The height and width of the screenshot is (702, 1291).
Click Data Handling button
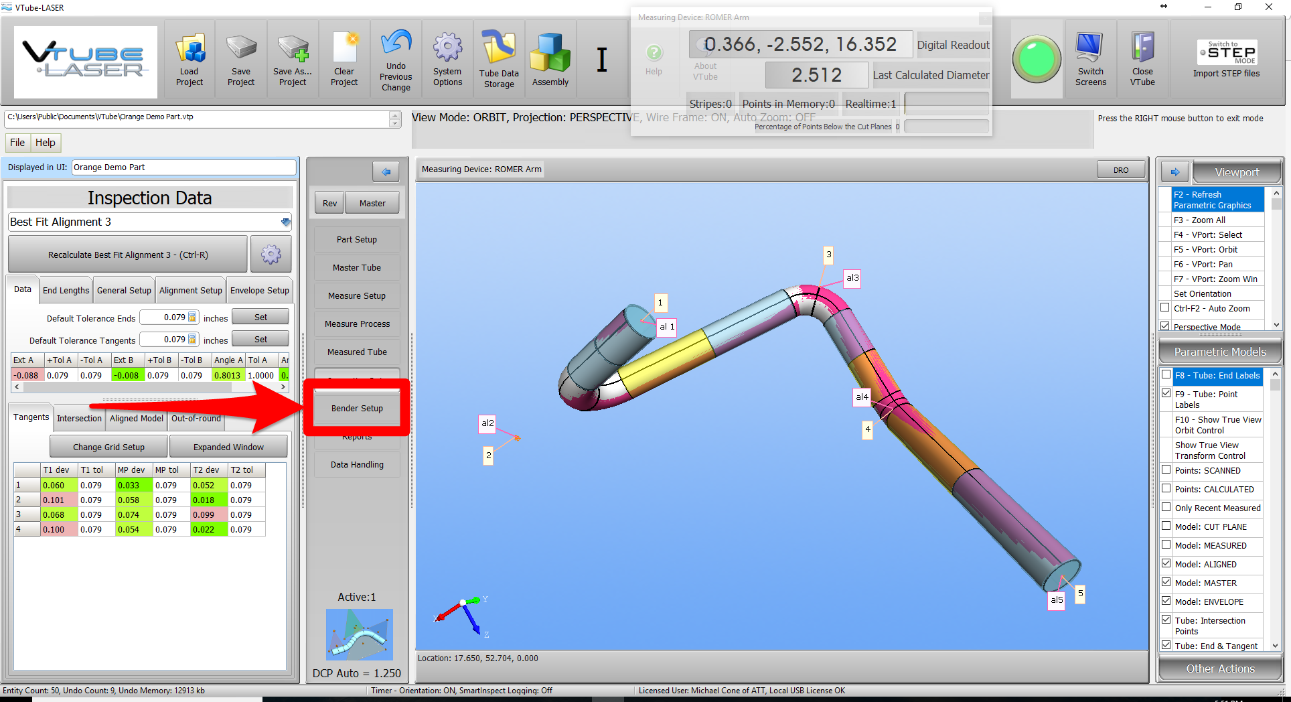[357, 464]
